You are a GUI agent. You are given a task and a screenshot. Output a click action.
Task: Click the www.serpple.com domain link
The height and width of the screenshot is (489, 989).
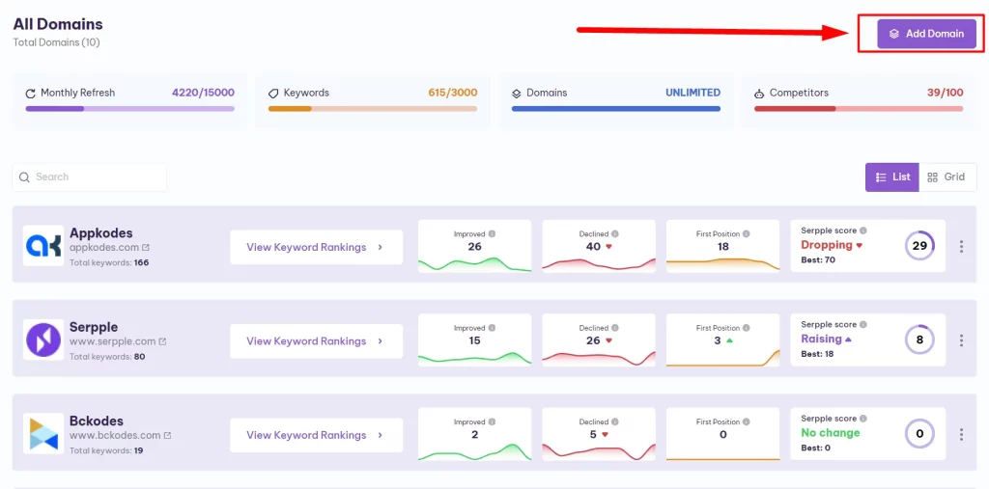[x=112, y=341]
